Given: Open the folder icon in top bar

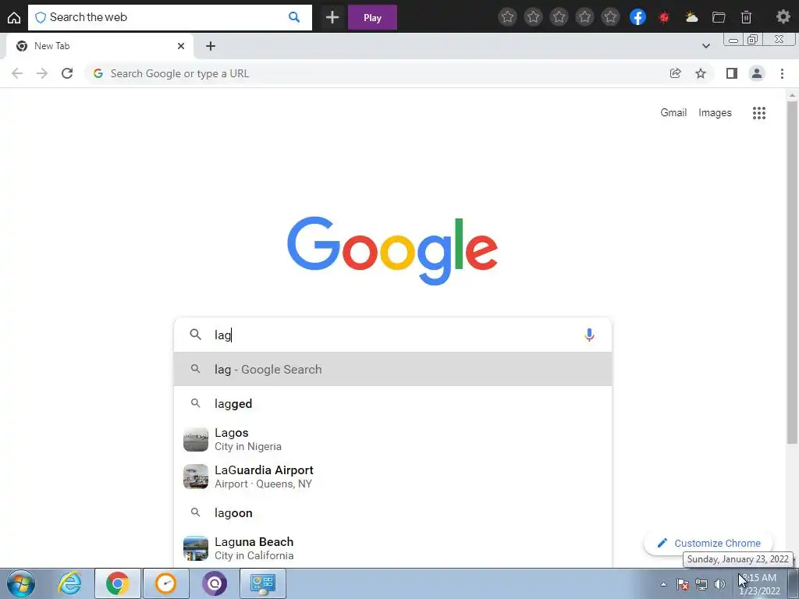Looking at the screenshot, I should (719, 17).
